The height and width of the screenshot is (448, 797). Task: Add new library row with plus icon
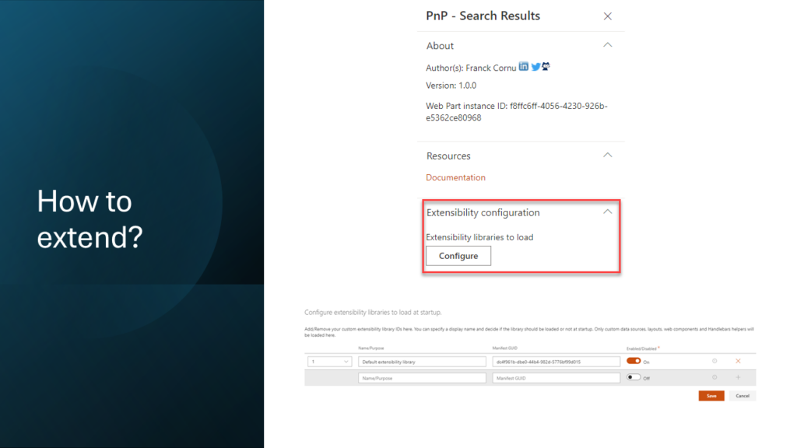pos(738,377)
